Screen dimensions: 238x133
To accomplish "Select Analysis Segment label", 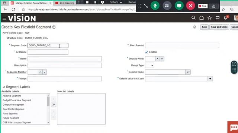I will click(x=12, y=96).
